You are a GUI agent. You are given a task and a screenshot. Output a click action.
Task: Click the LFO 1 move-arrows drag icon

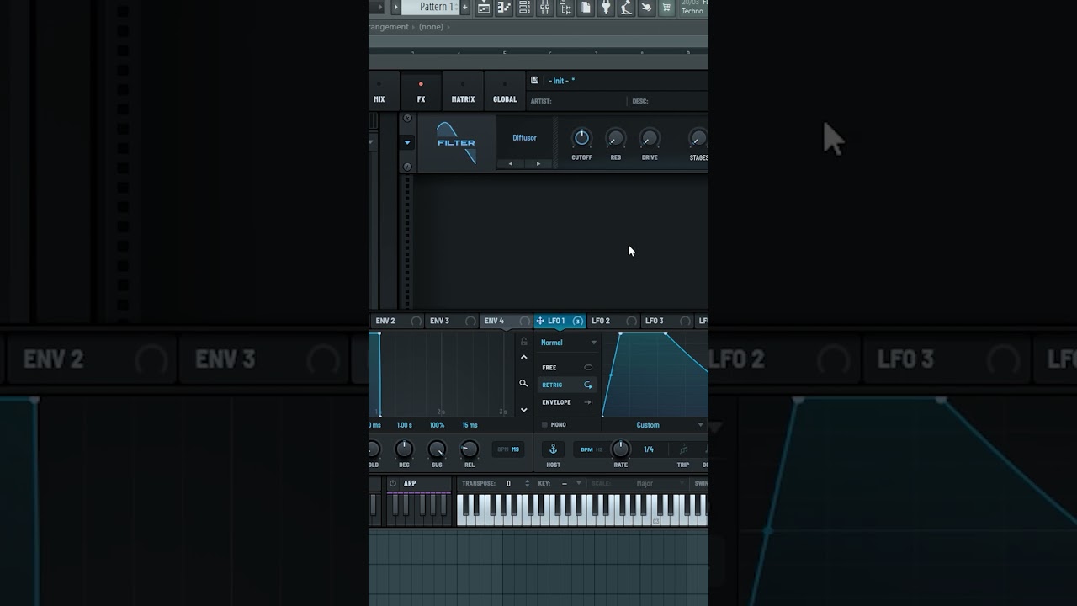(x=540, y=321)
